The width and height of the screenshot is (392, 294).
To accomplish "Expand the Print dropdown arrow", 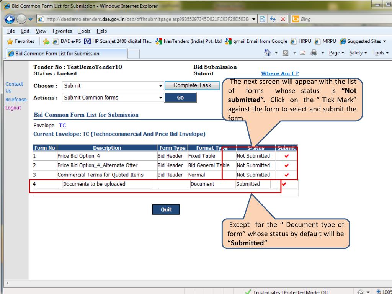I will click(x=323, y=53).
